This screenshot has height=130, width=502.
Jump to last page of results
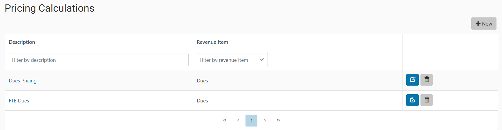pos(278,120)
